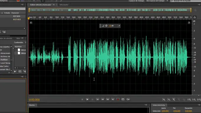Zoom out amplitude icon
201x113 pixels.
pos(169,99)
